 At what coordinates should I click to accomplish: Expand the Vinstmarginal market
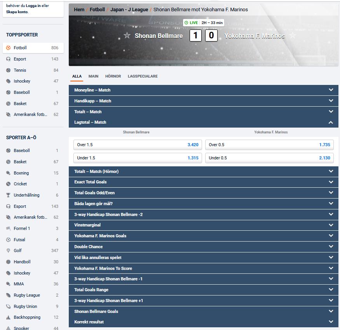[x=203, y=225]
